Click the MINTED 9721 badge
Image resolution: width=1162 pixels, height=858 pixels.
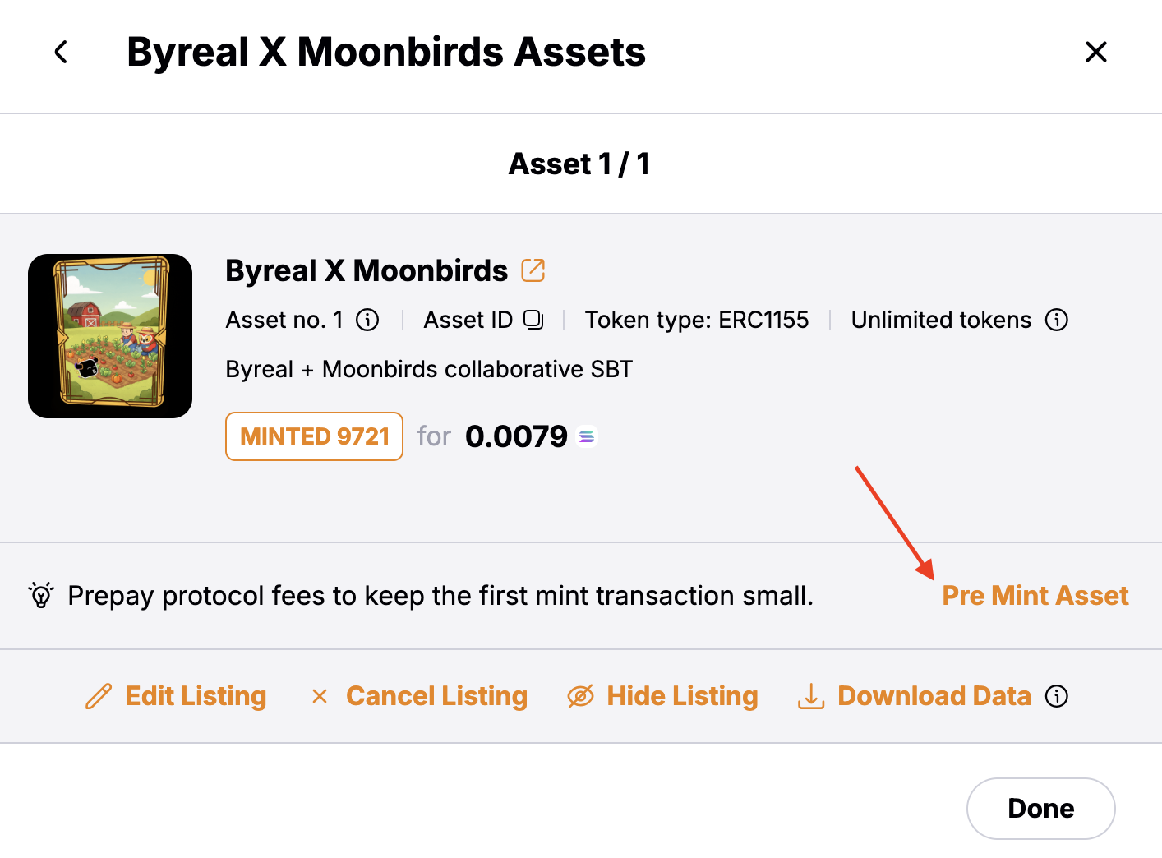tap(314, 436)
